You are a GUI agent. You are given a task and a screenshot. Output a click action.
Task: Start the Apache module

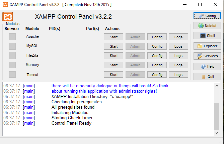[x=114, y=37]
